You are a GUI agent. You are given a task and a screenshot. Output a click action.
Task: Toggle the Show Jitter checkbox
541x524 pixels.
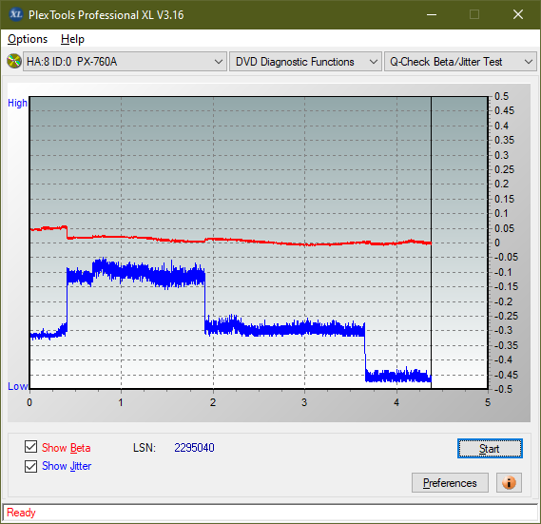[30, 466]
